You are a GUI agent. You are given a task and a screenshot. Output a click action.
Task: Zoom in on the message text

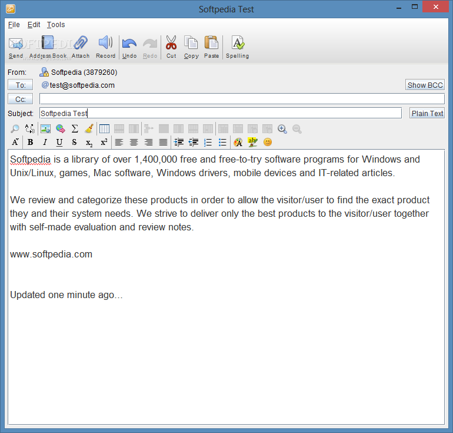282,128
